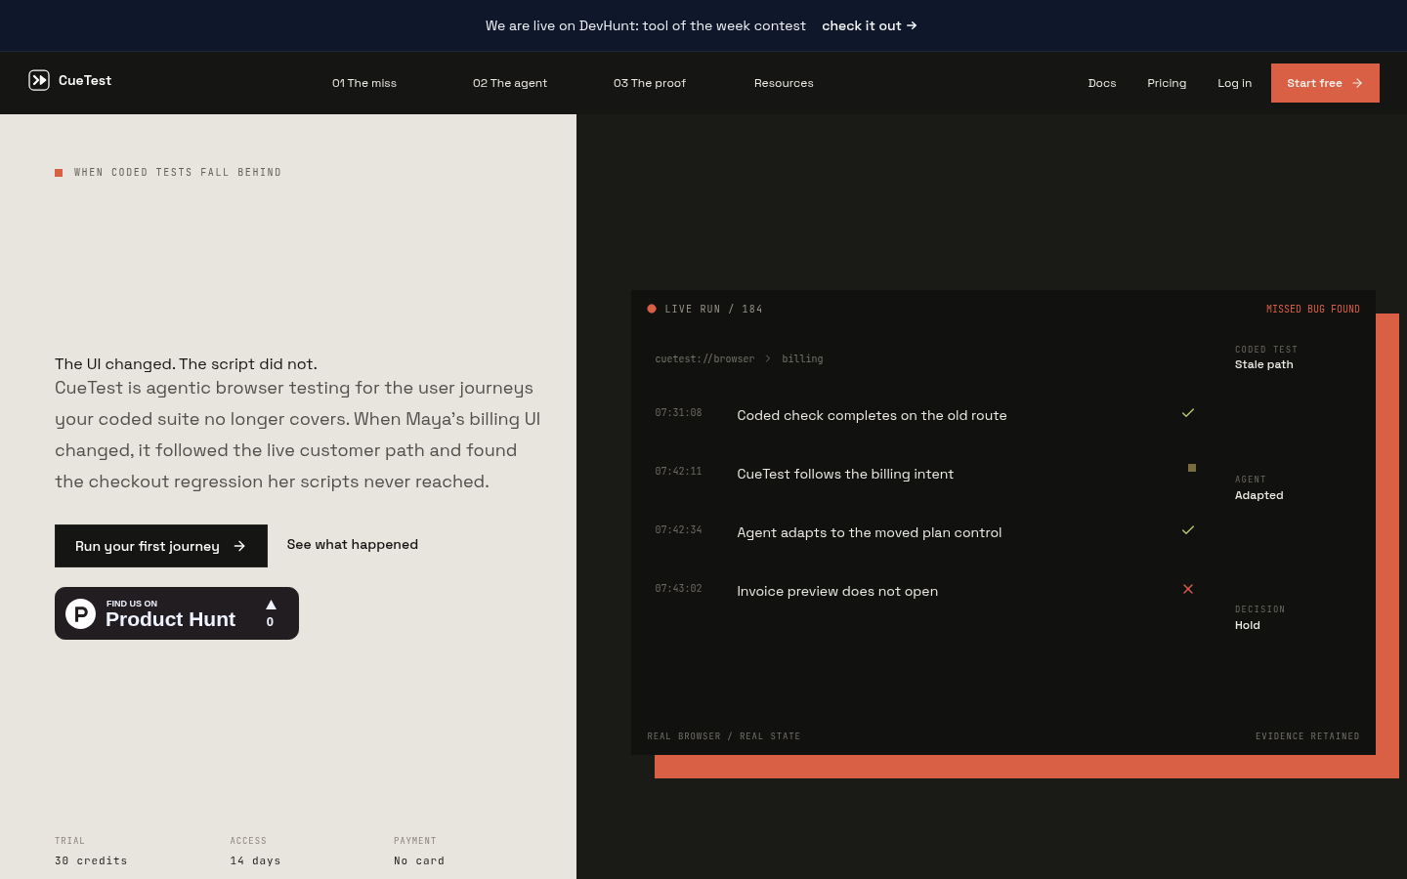This screenshot has width=1407, height=879.
Task: Click the Product Hunt 'P' logo icon
Action: coord(80,613)
